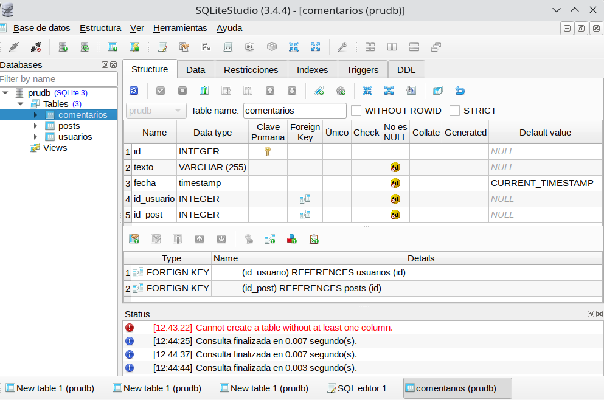Open the prudb database dropdown
The height and width of the screenshot is (400, 604).
(156, 111)
